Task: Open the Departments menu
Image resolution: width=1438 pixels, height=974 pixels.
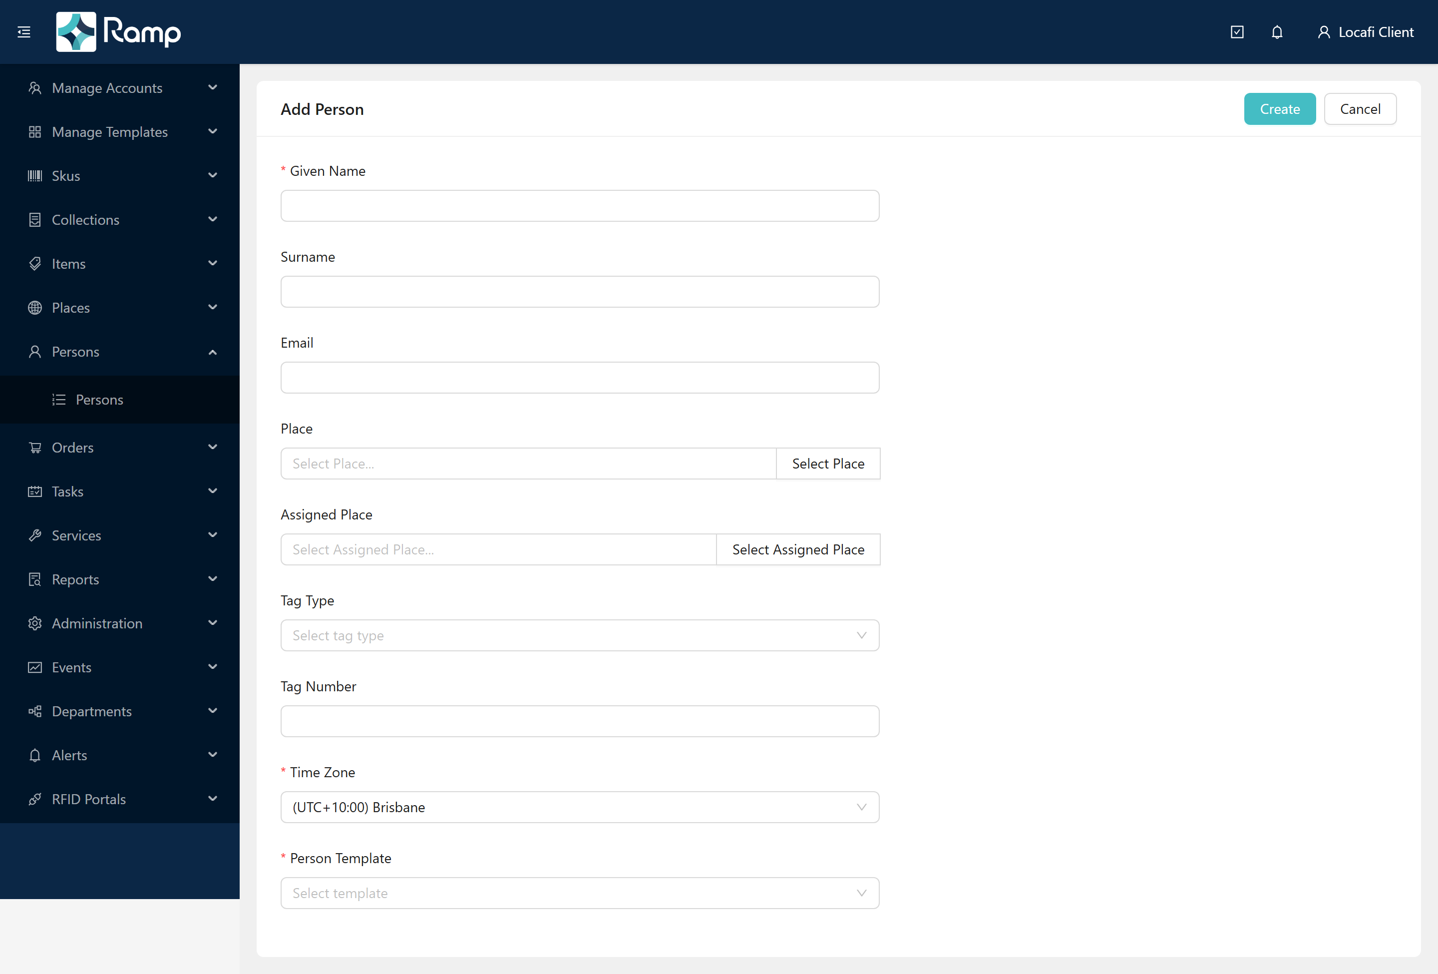Action: (x=119, y=711)
